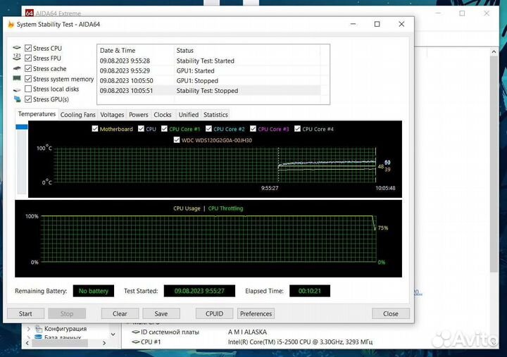Click the A M I ALASKA value text

[x=247, y=332]
